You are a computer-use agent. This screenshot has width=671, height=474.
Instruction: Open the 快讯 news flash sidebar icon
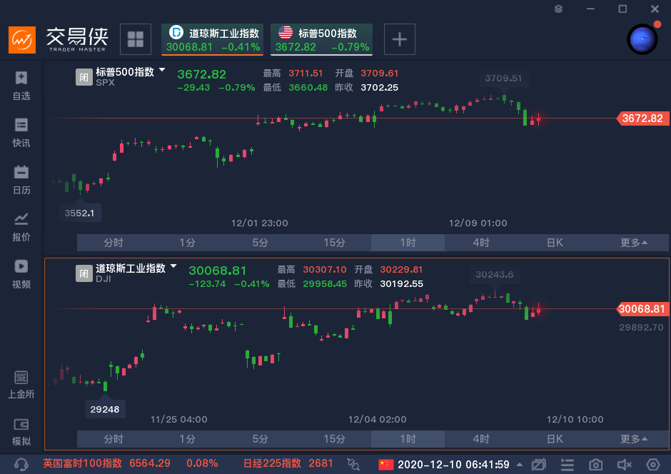pos(21,133)
